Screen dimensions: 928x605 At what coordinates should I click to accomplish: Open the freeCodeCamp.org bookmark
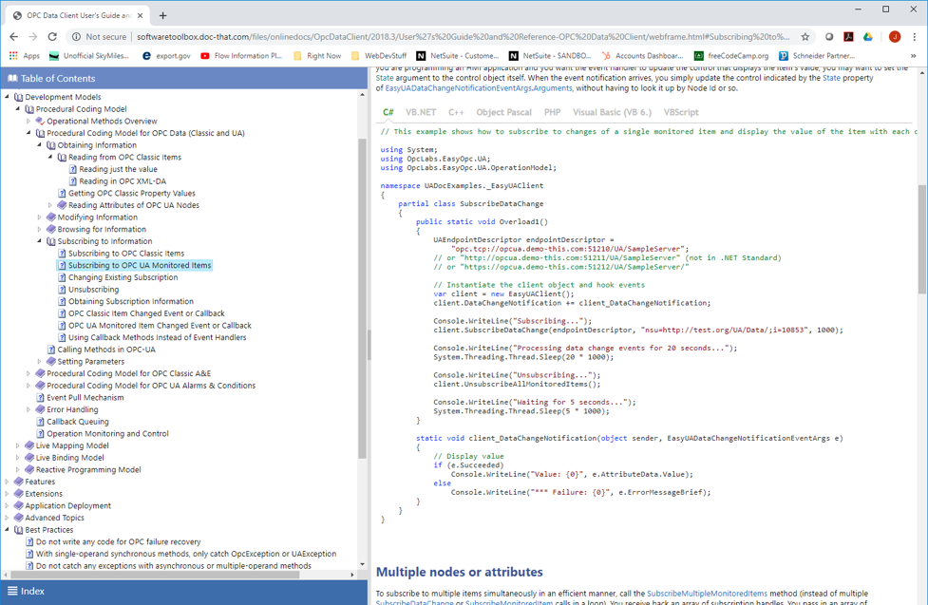click(x=730, y=56)
